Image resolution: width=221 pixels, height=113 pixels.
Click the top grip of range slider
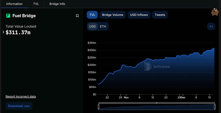click(x=157, y=103)
